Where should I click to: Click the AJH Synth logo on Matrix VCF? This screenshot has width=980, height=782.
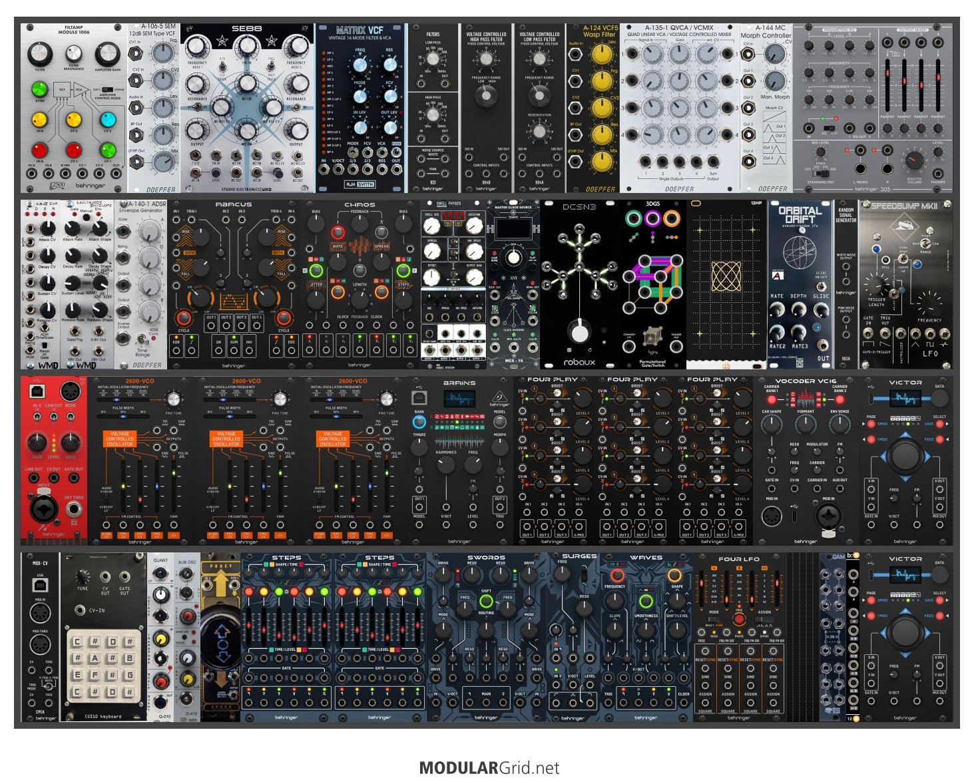click(x=361, y=184)
